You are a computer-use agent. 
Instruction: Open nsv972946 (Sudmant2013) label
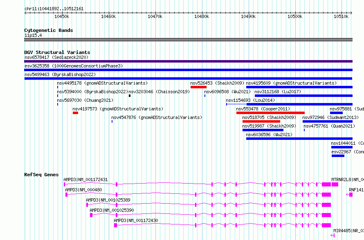click(x=330, y=117)
